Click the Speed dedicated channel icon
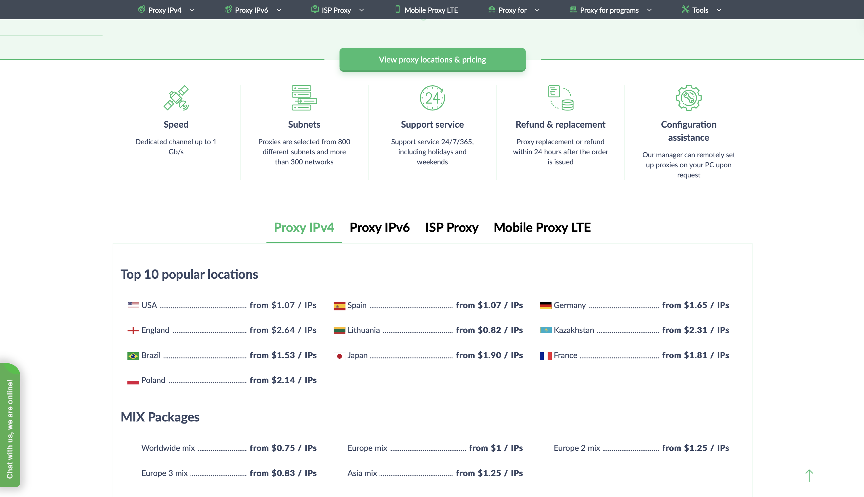 (176, 98)
